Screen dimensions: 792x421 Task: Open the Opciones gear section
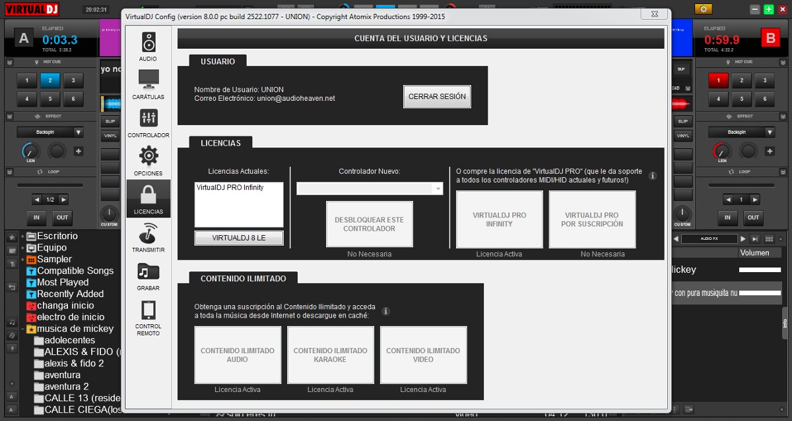click(148, 161)
